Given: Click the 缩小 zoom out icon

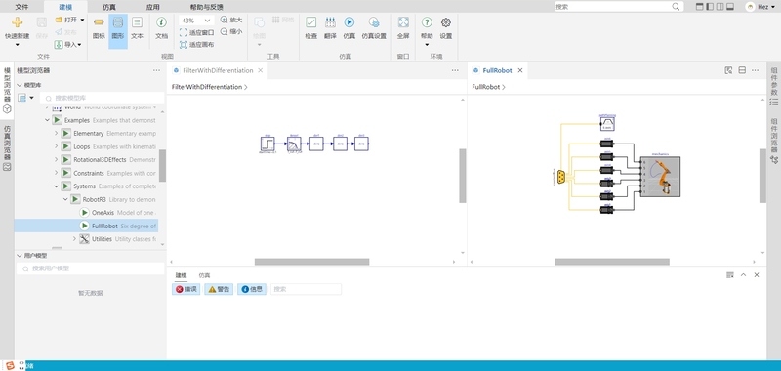Looking at the screenshot, I should pos(224,31).
